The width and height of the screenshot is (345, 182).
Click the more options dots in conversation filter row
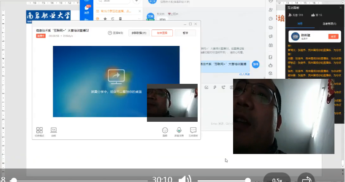(x=139, y=19)
